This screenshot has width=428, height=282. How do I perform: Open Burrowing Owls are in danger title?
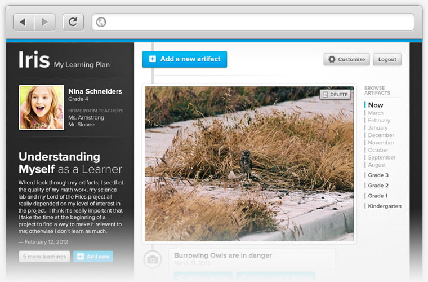223,255
